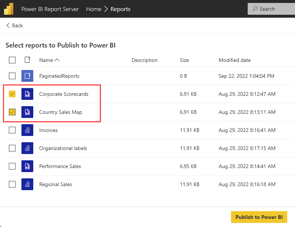This screenshot has height=227, width=295.
Task: Click the Publish to Power BI button
Action: [x=259, y=217]
